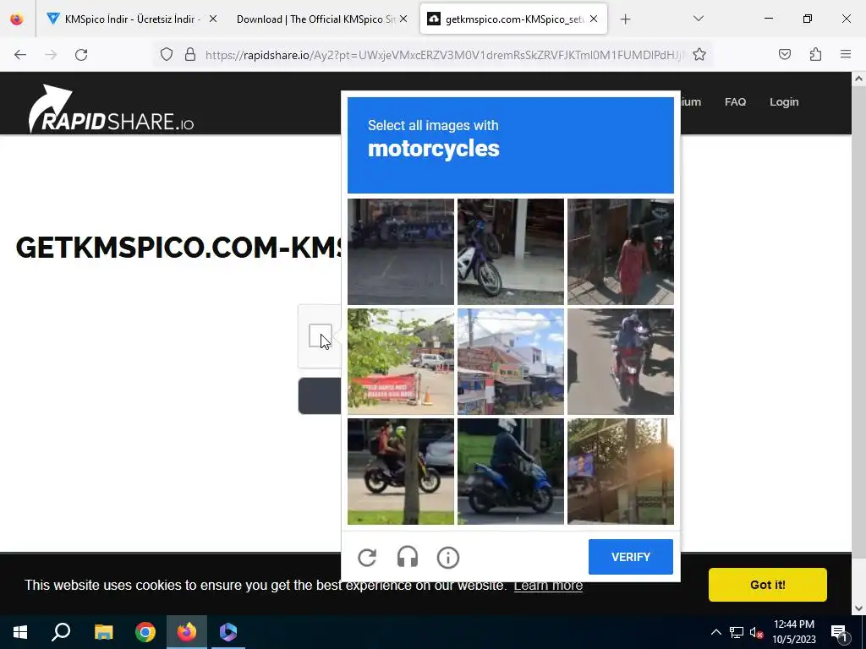Switch to Download Official KMSpico tab
The height and width of the screenshot is (649, 866).
(x=321, y=19)
